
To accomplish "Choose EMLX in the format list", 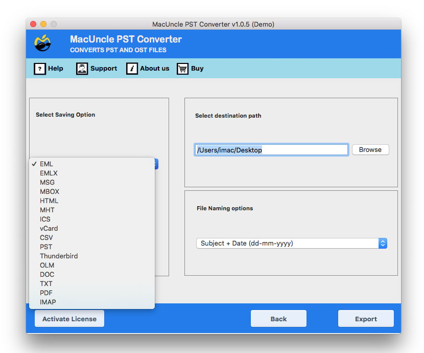I will click(x=92, y=173).
